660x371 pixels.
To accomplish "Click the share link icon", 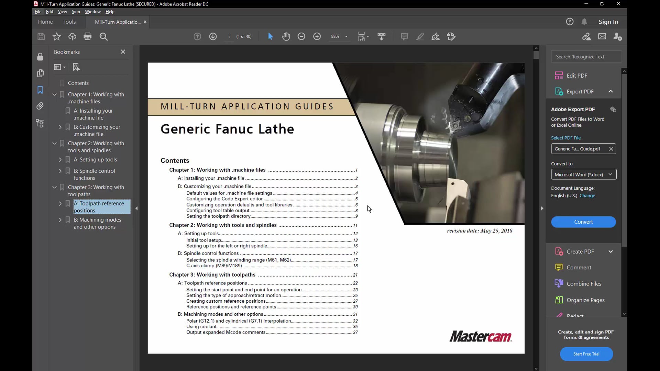I will pyautogui.click(x=586, y=36).
